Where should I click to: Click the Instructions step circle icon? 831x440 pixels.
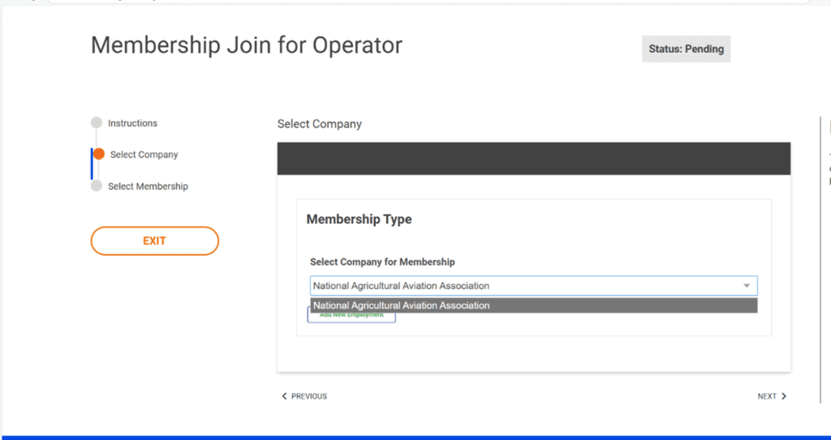pyautogui.click(x=96, y=123)
